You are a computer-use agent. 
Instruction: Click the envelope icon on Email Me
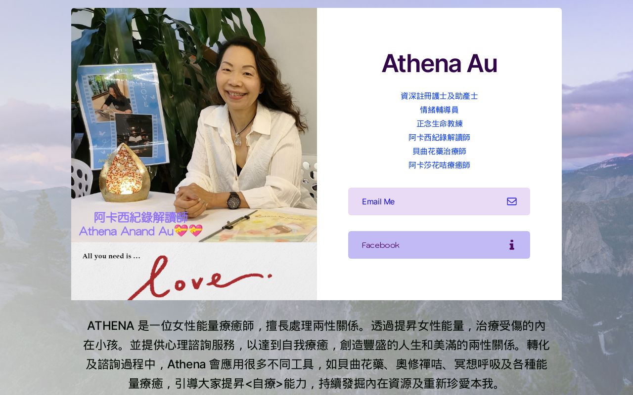click(512, 201)
